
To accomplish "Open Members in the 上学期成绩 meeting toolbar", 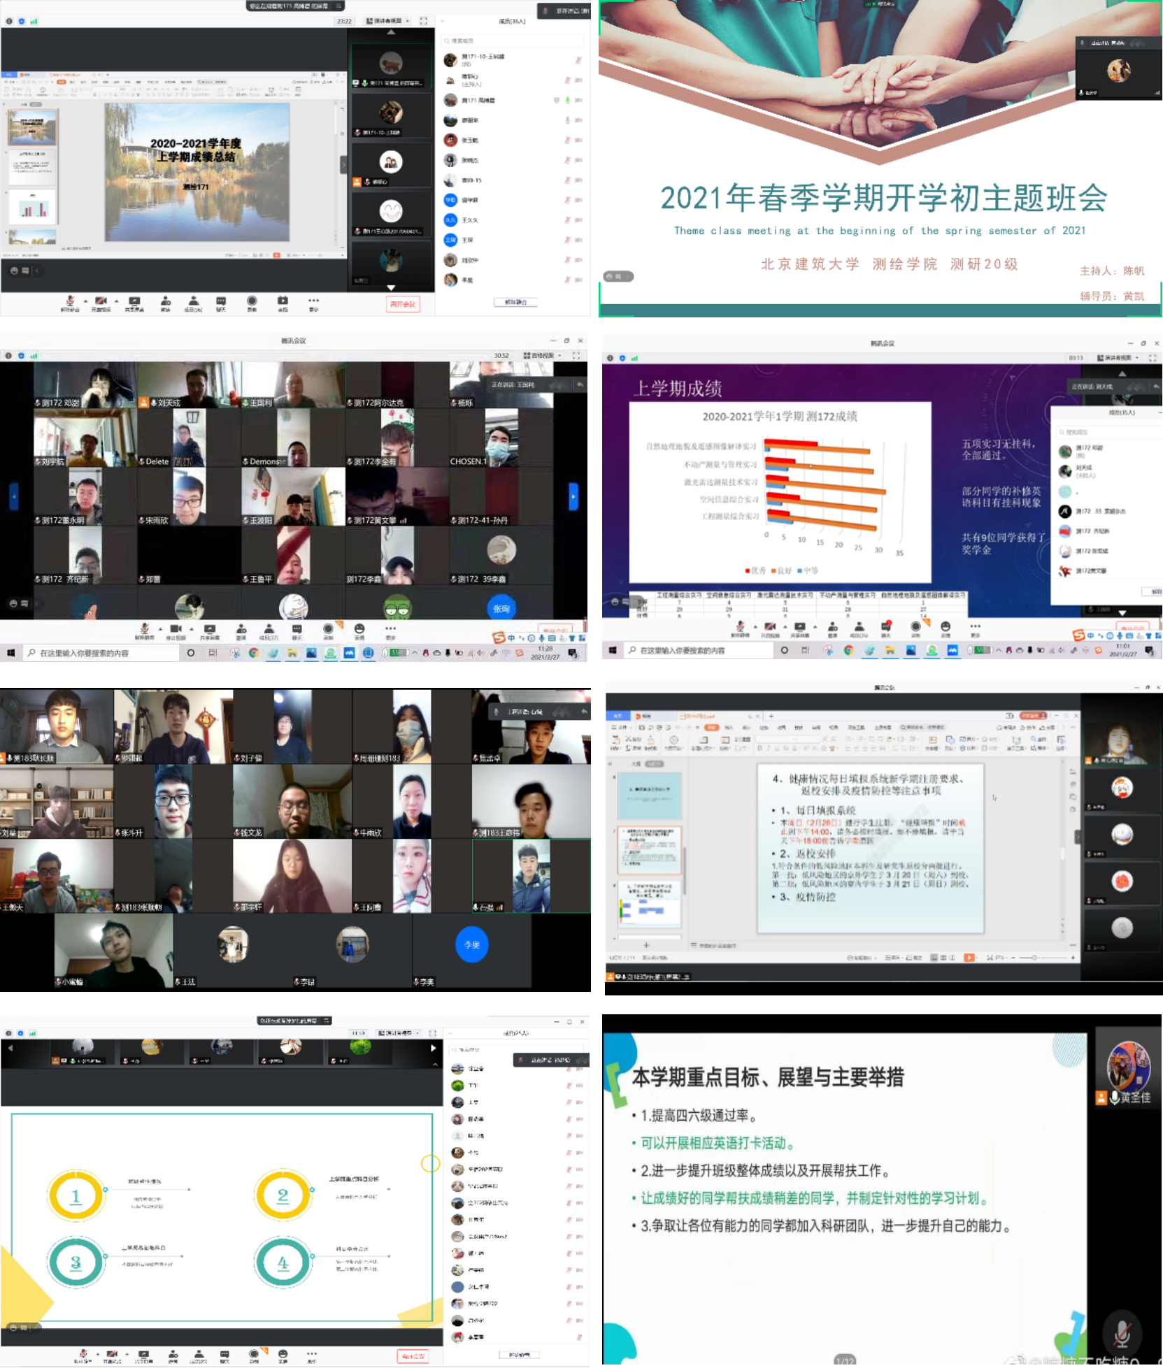I will coord(859,628).
